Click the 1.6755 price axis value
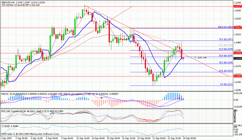The image size is (242, 140). pos(238,3)
